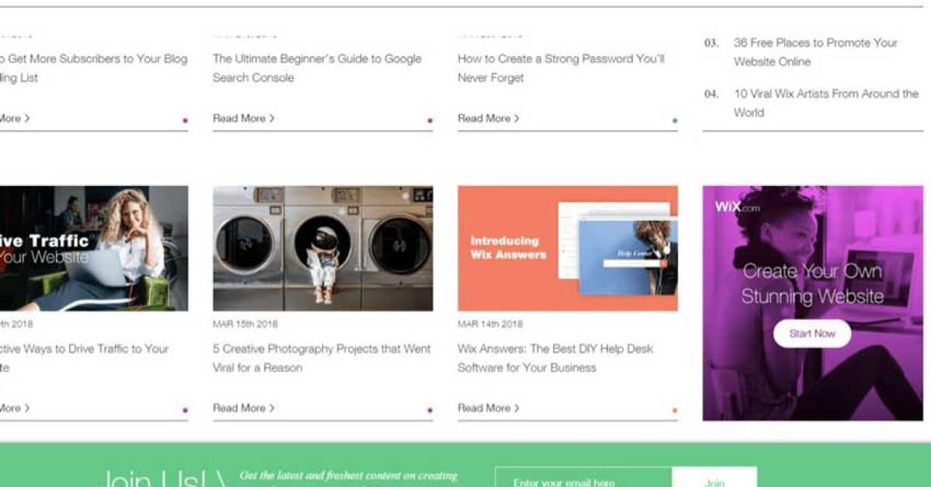Click the blue dot under the Strong Password article

click(x=674, y=120)
